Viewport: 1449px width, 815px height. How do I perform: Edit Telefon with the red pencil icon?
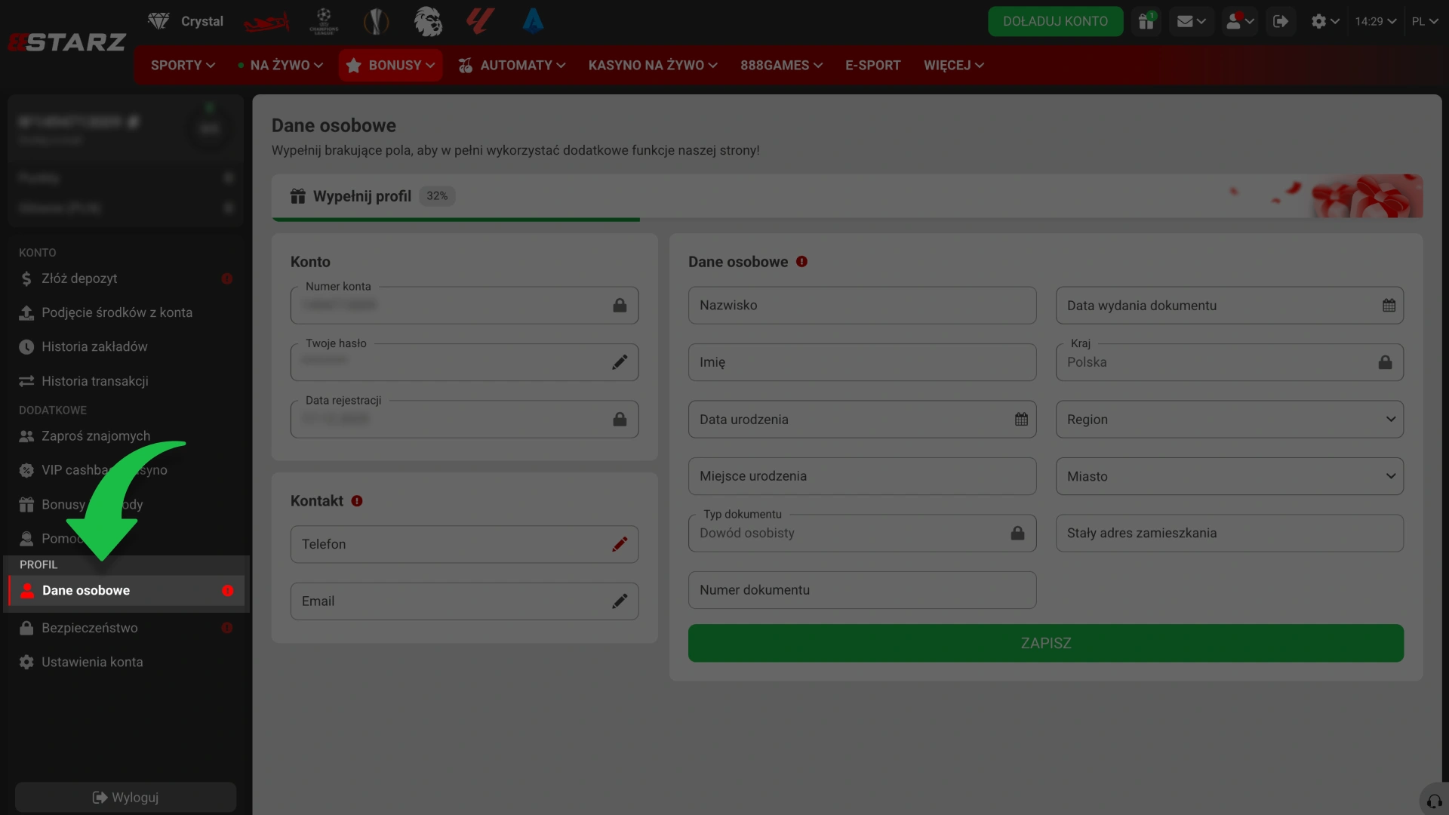pos(620,544)
